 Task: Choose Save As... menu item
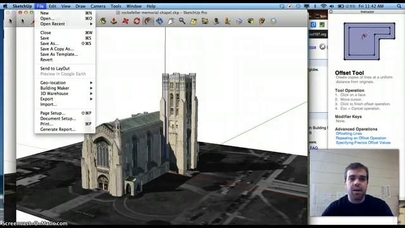65,44
